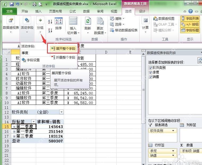
Task: Expand the 第二季度 pivot row
Action: point(14,127)
